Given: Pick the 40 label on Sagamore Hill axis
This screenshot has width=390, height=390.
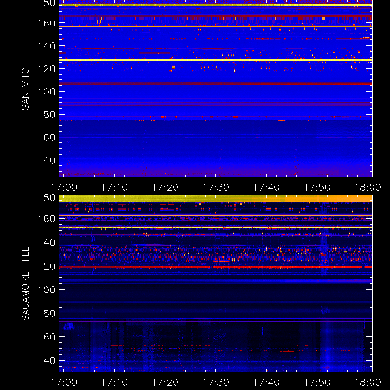Looking at the screenshot, I should tap(49, 361).
